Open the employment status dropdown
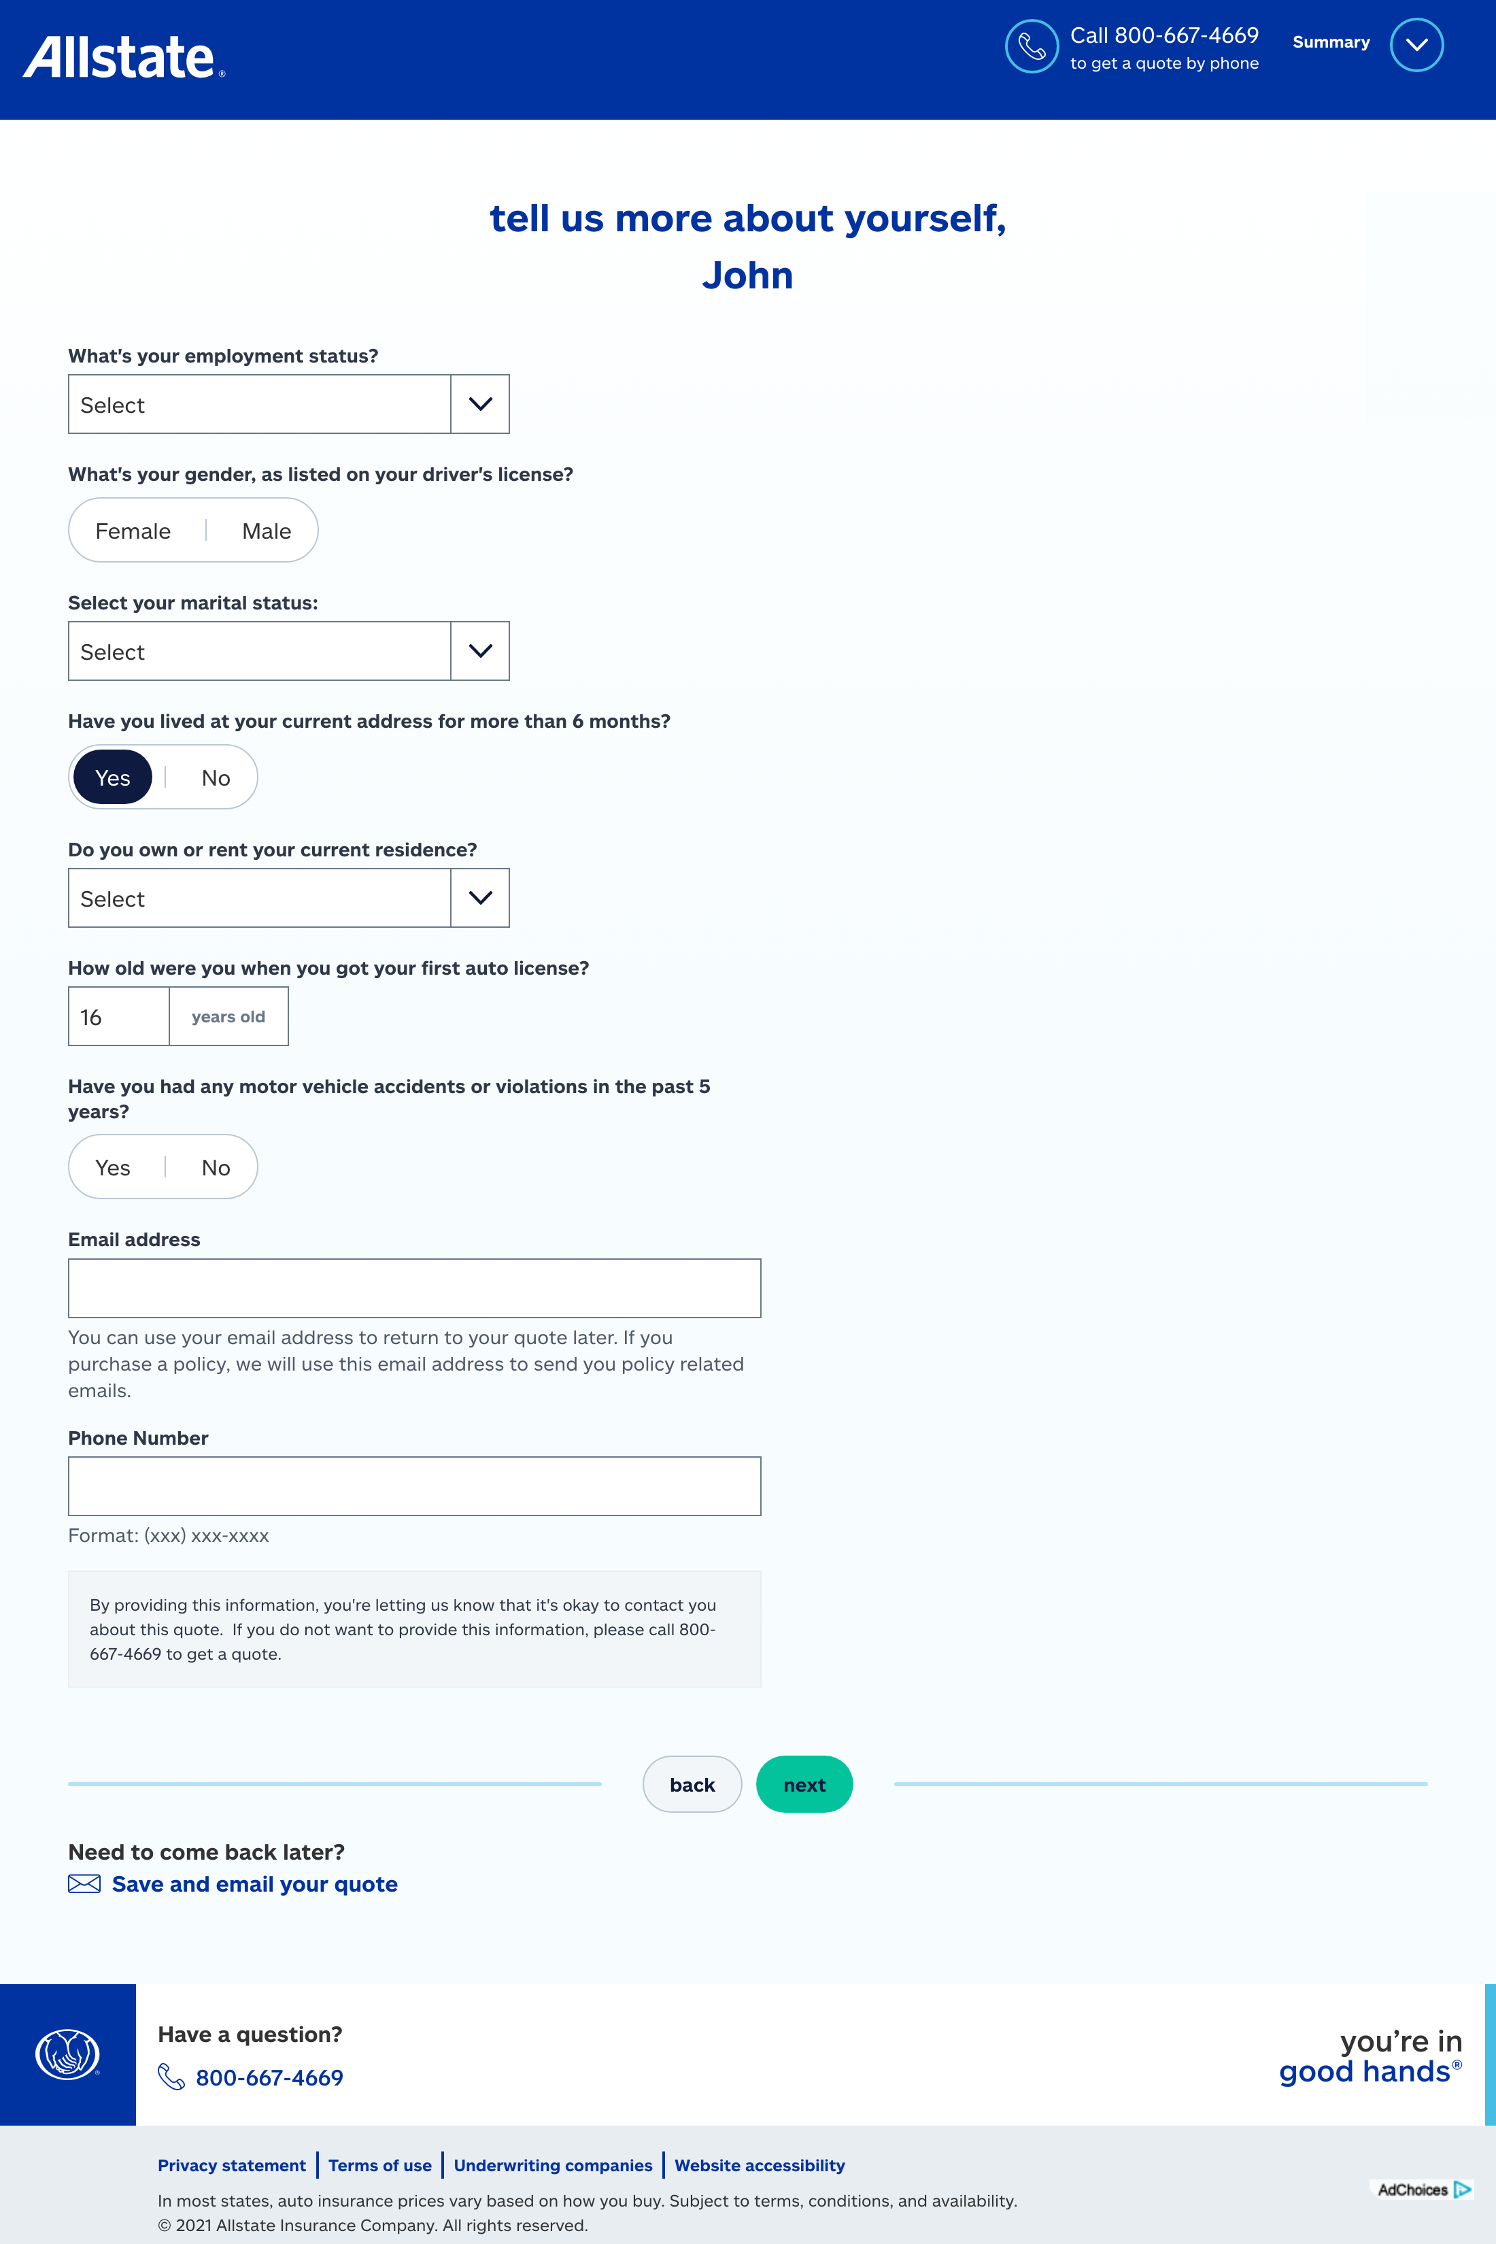 [x=288, y=405]
